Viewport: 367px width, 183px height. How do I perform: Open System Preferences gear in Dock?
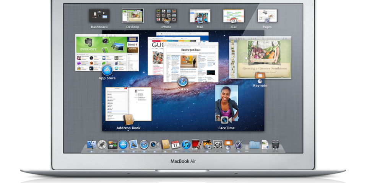[x=218, y=144]
